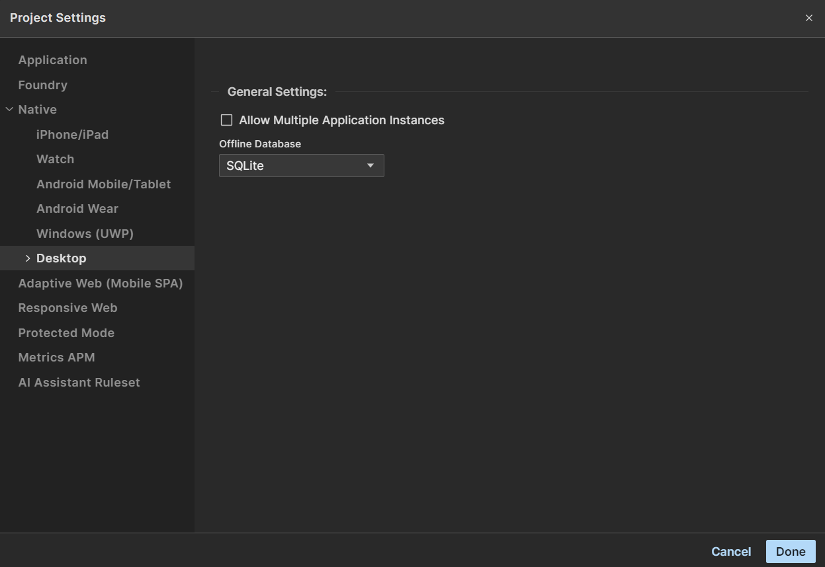Choose Android Mobile/Tablet settings
Viewport: 825px width, 567px height.
[103, 184]
